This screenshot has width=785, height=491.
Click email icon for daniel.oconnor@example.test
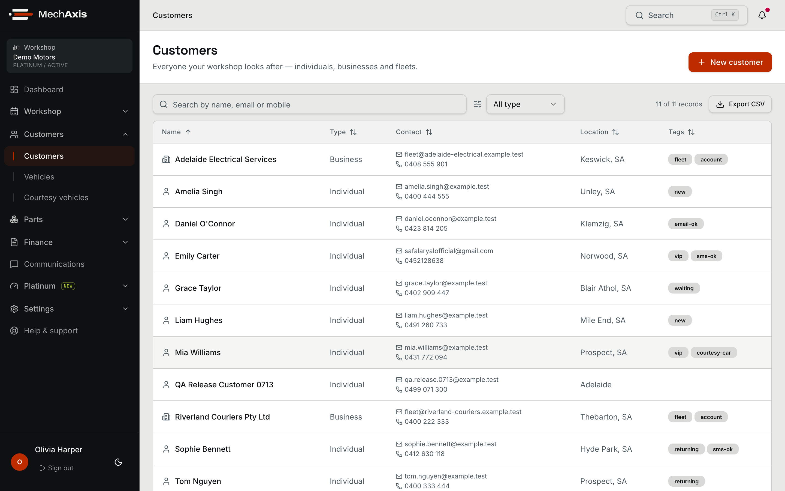point(399,219)
